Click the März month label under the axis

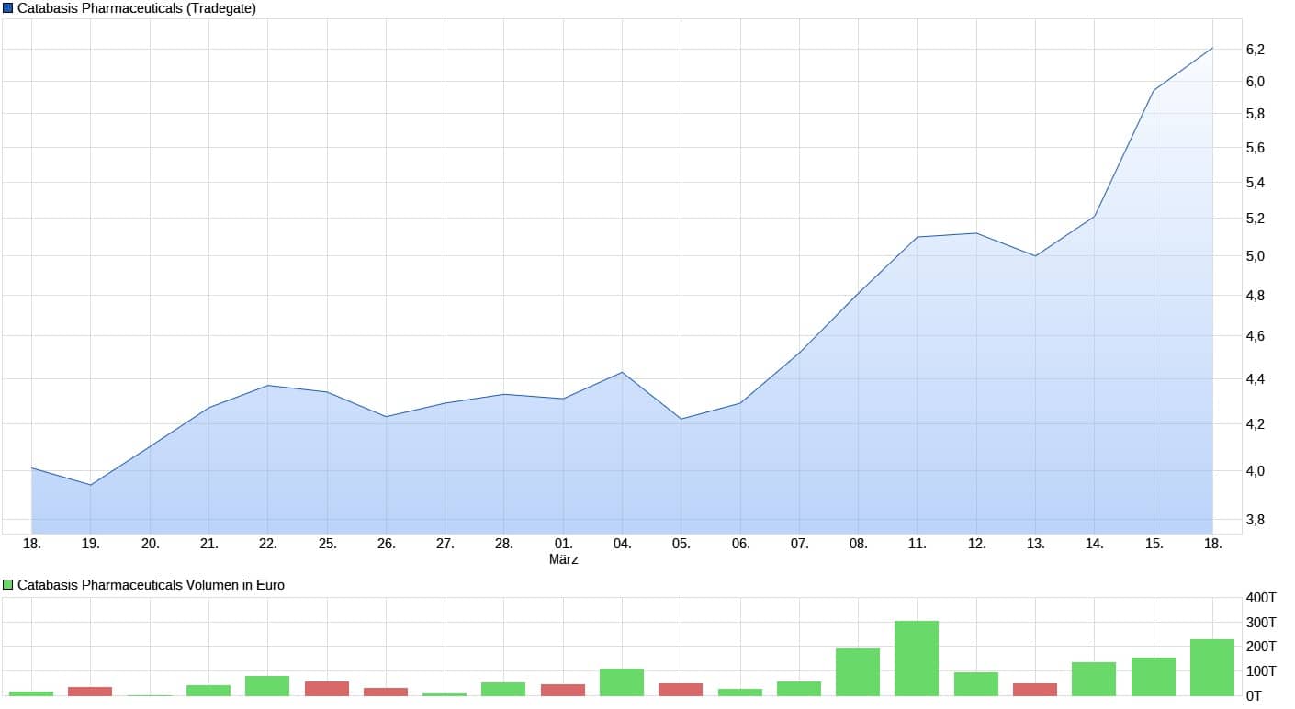click(x=563, y=559)
